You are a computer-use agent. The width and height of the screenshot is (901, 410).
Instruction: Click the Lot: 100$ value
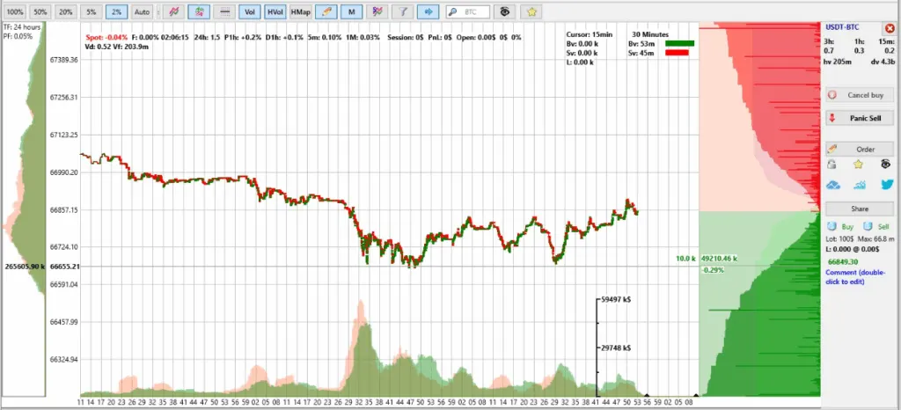click(x=840, y=238)
